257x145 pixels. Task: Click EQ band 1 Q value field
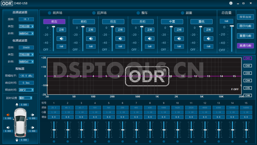tap(54, 112)
